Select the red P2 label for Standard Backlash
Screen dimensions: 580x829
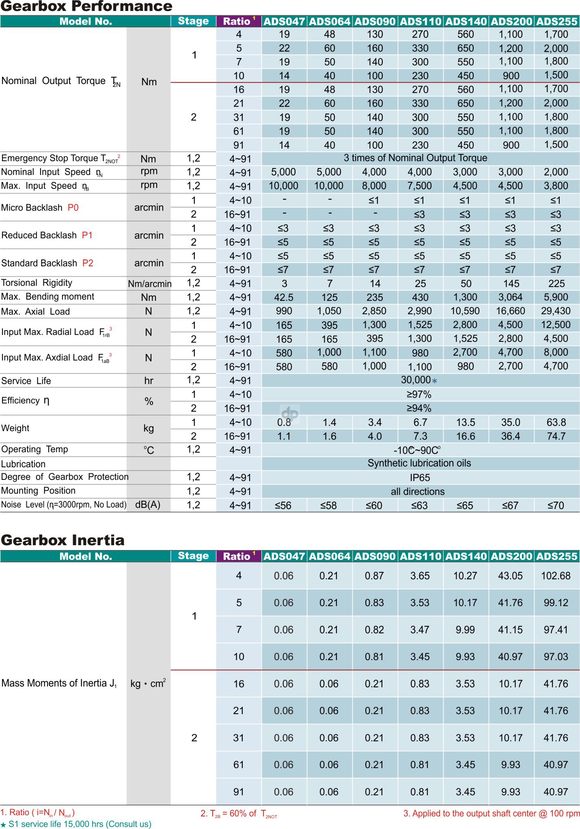point(88,263)
